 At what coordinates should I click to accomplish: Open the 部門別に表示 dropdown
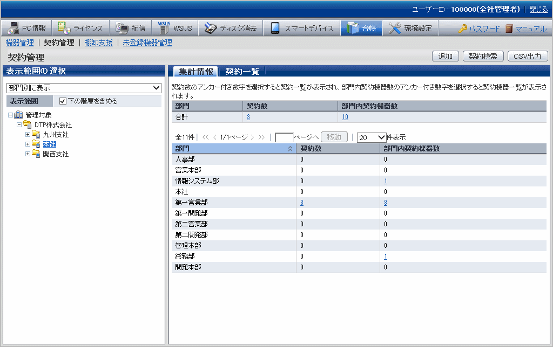click(x=84, y=87)
